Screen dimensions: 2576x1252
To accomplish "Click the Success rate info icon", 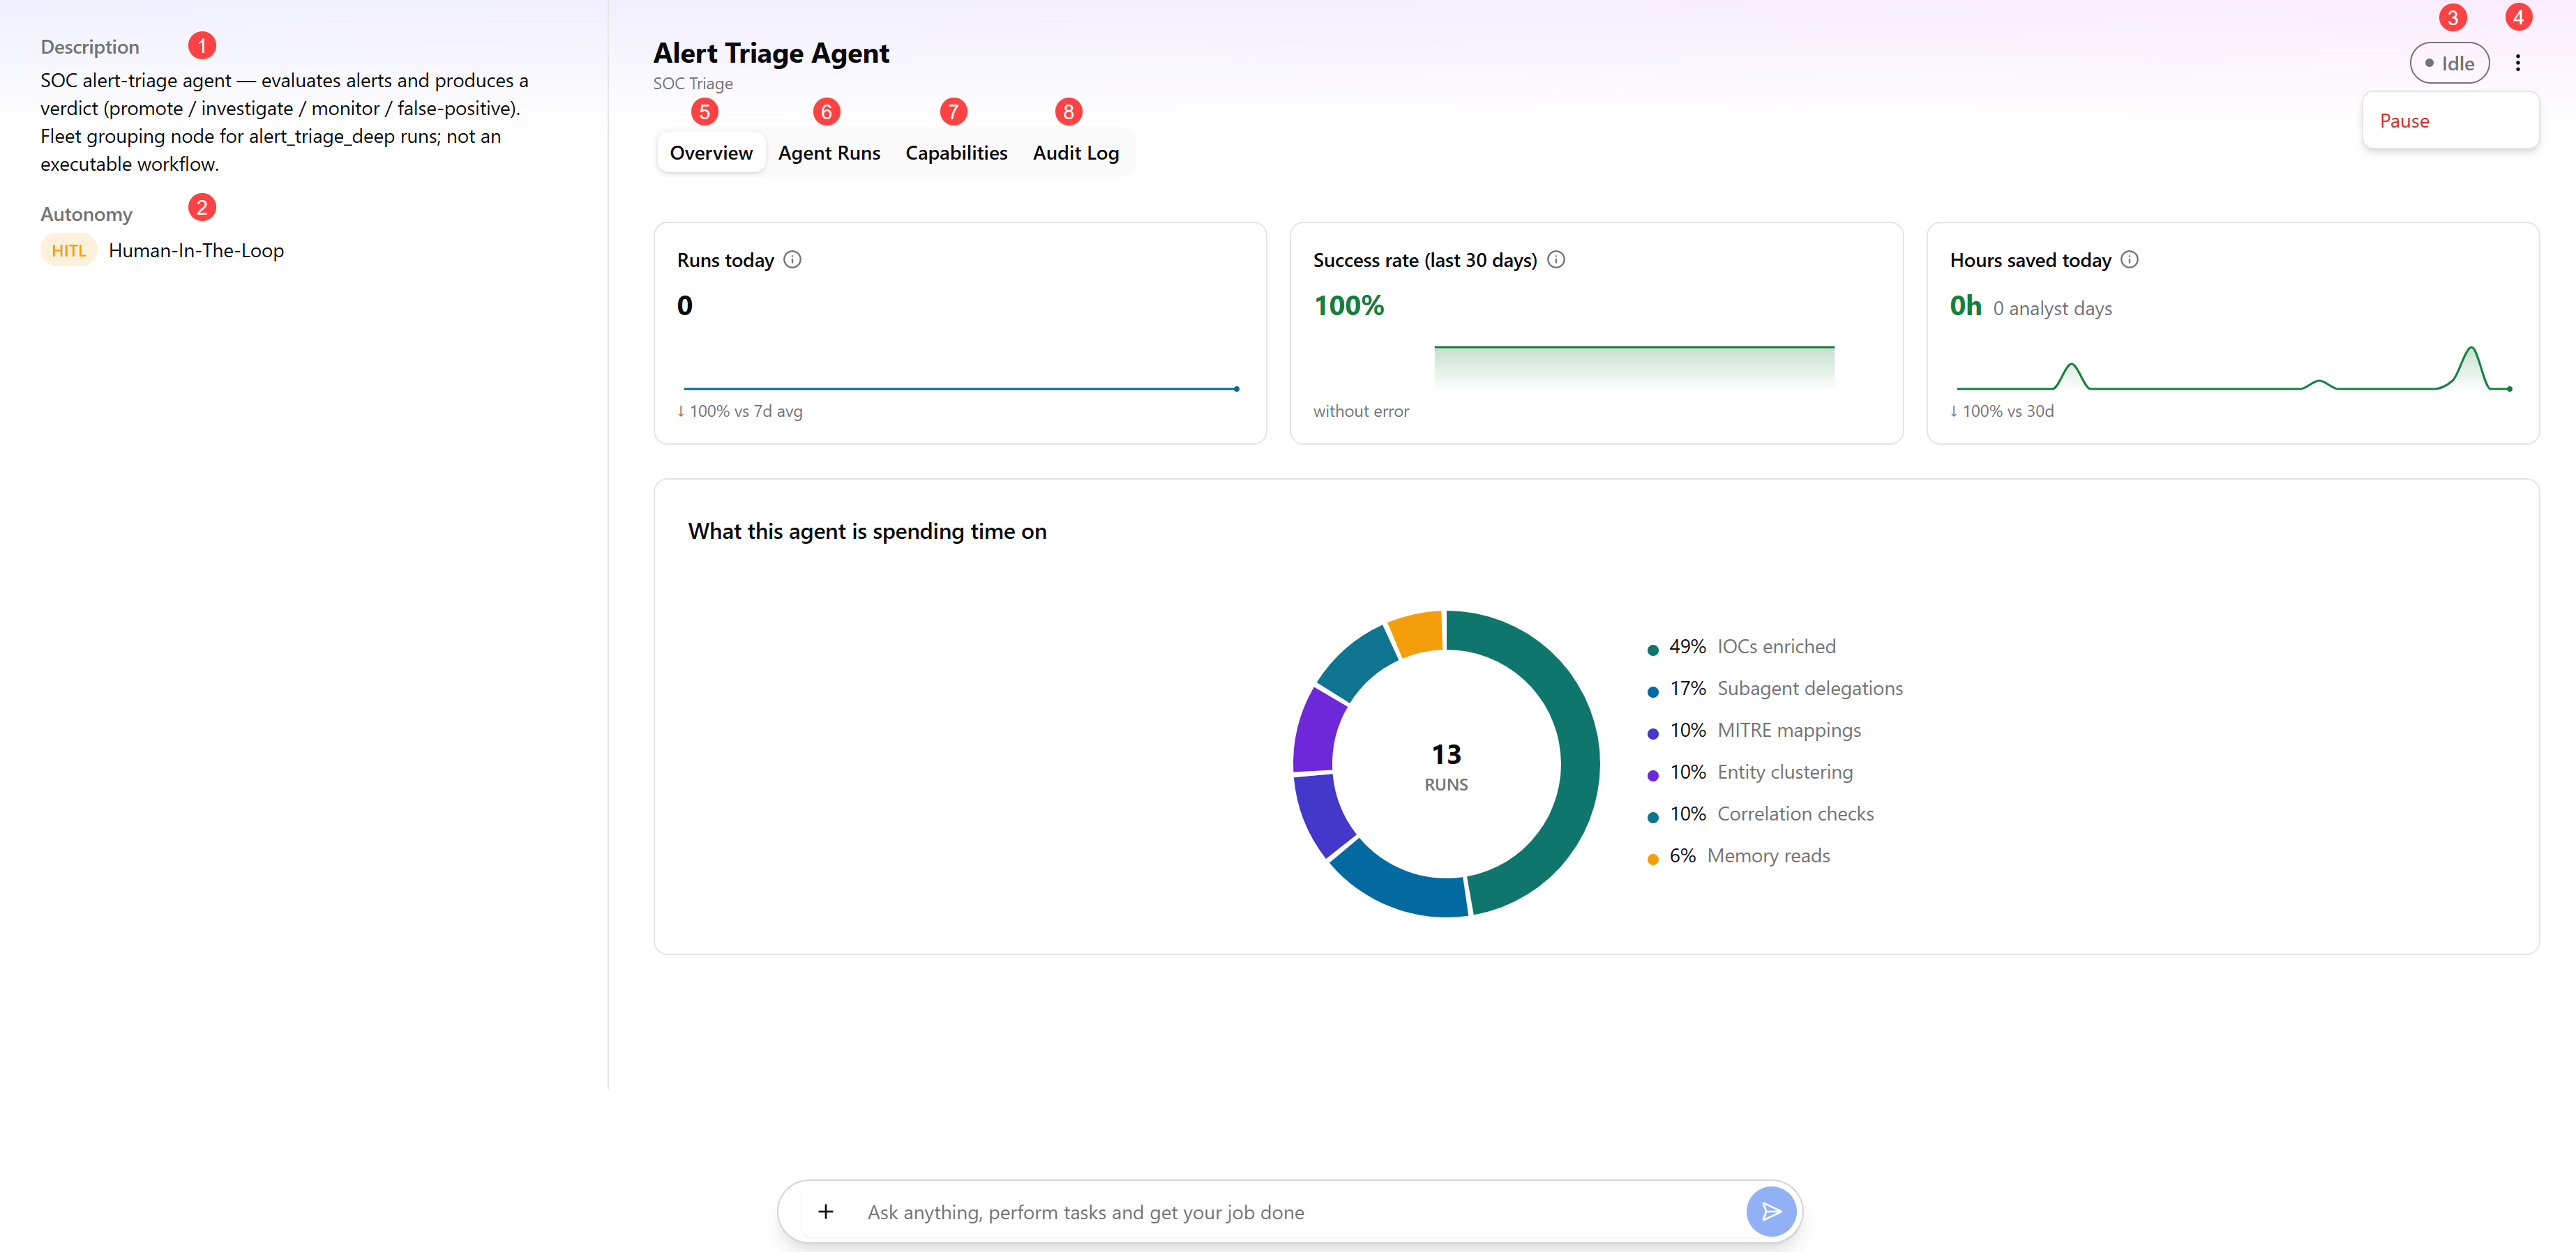I will pyautogui.click(x=1556, y=260).
